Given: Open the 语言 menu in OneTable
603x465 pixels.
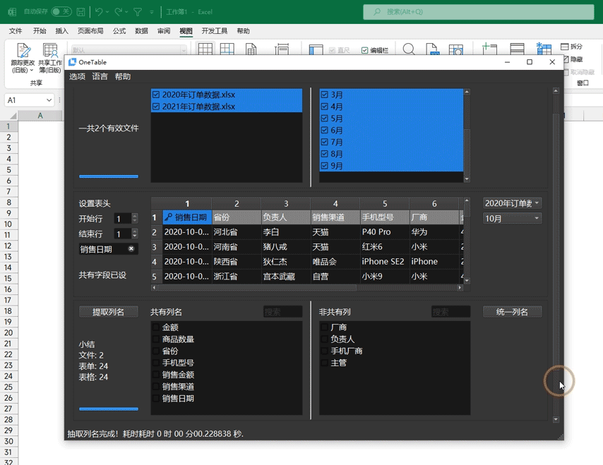Looking at the screenshot, I should [100, 76].
